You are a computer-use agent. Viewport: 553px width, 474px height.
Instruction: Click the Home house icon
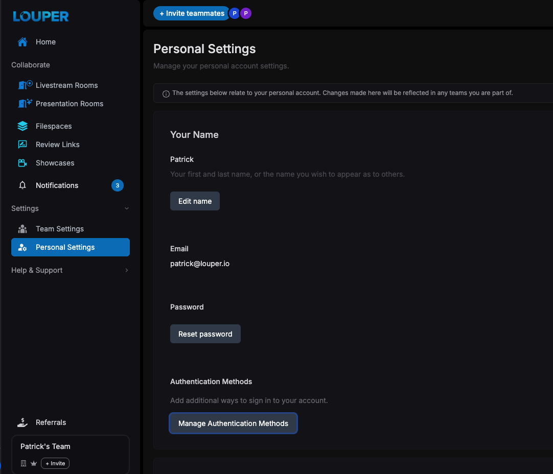pyautogui.click(x=22, y=42)
